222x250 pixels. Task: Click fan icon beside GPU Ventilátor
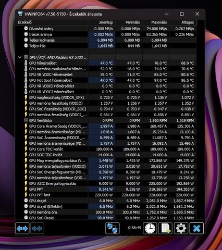[x=26, y=120]
